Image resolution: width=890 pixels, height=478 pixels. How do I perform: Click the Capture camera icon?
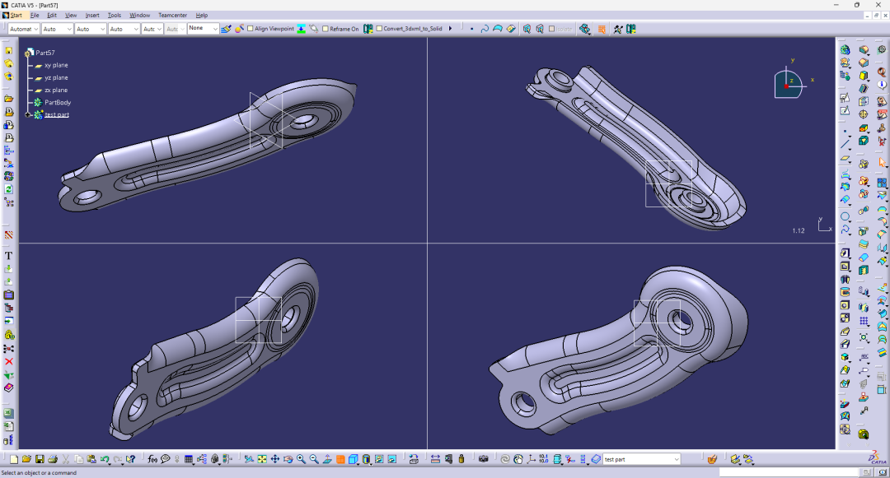483,459
